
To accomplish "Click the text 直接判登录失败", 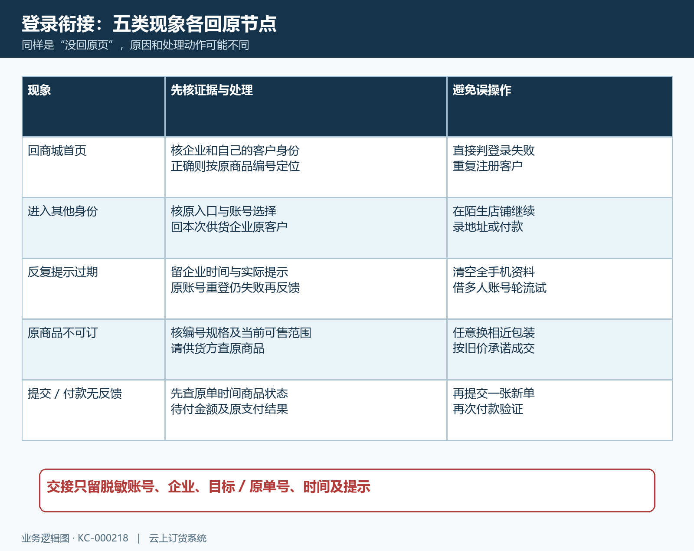I will coord(494,151).
